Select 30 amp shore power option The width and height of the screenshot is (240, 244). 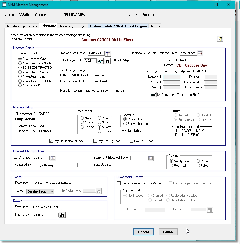pyautogui.click(x=100, y=122)
